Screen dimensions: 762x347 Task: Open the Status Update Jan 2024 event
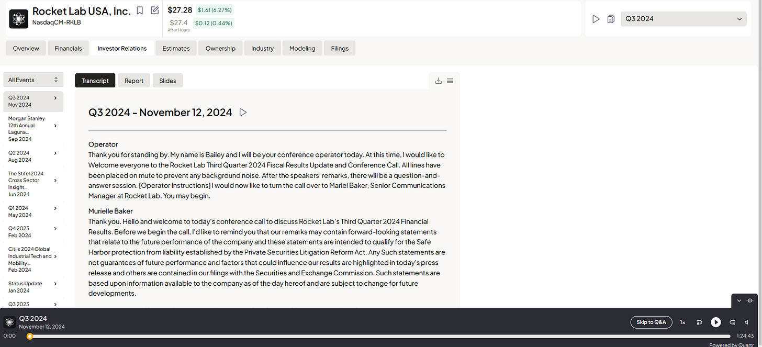tap(33, 287)
